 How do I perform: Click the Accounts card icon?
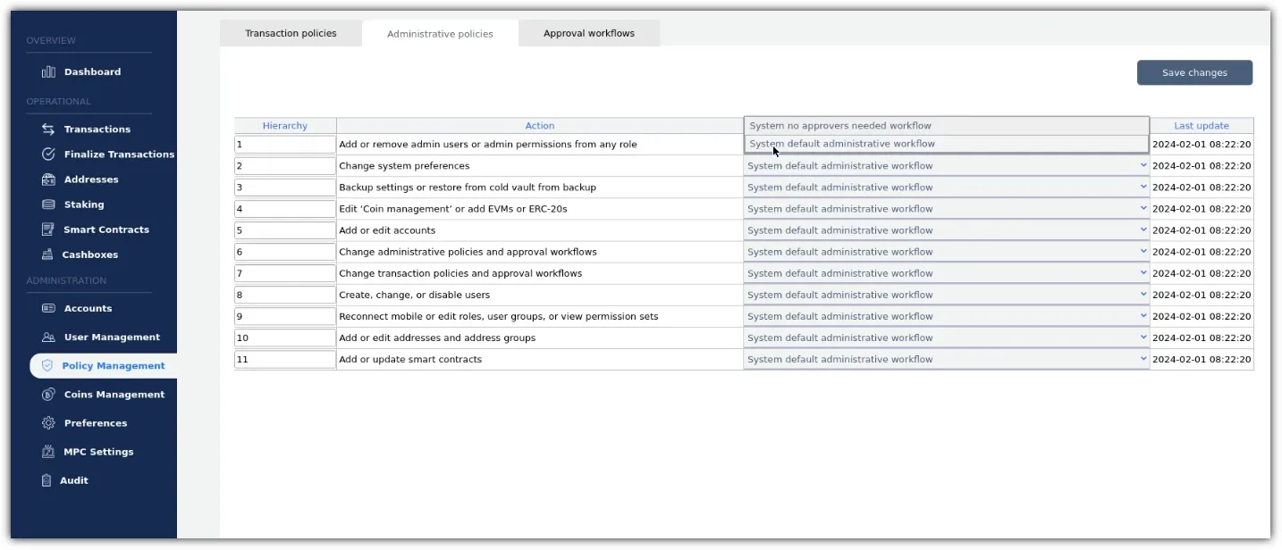click(48, 308)
